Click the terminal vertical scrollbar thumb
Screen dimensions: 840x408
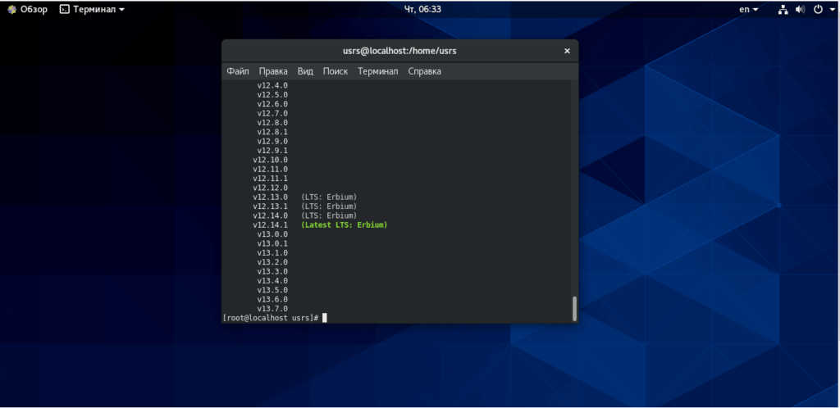click(x=574, y=309)
